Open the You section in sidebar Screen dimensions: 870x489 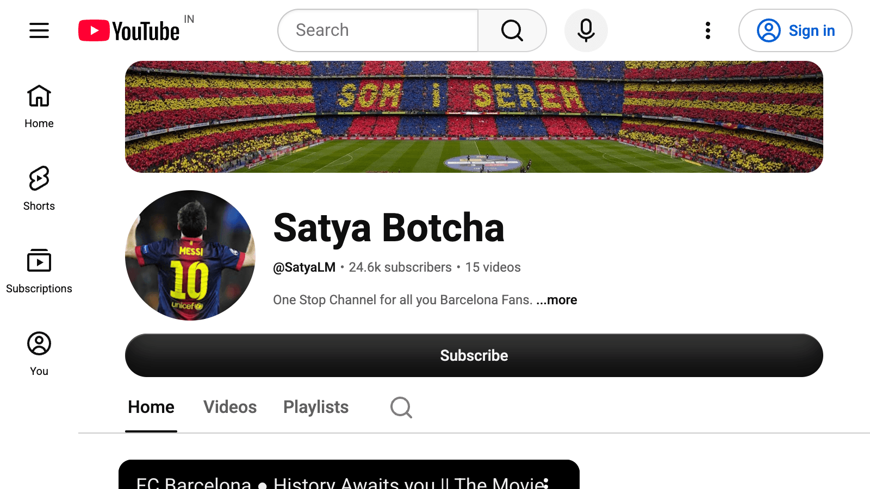39,354
